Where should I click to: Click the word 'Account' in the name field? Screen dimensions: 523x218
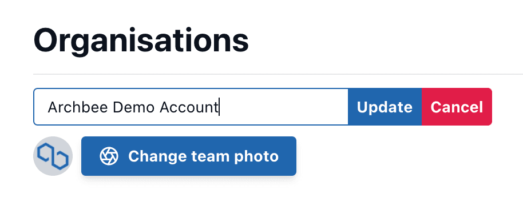189,107
